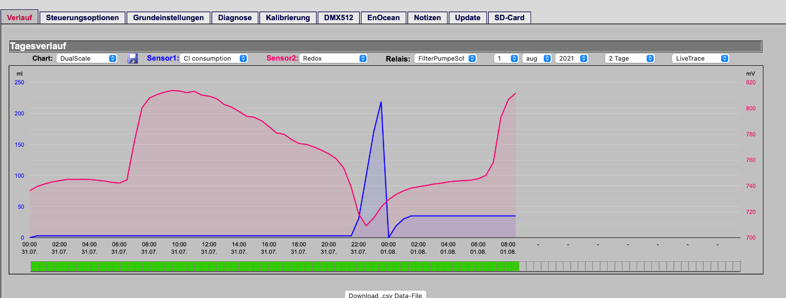Screen dimensions: 786x298
Task: Click the 100 ml axis value
Action: (x=19, y=176)
